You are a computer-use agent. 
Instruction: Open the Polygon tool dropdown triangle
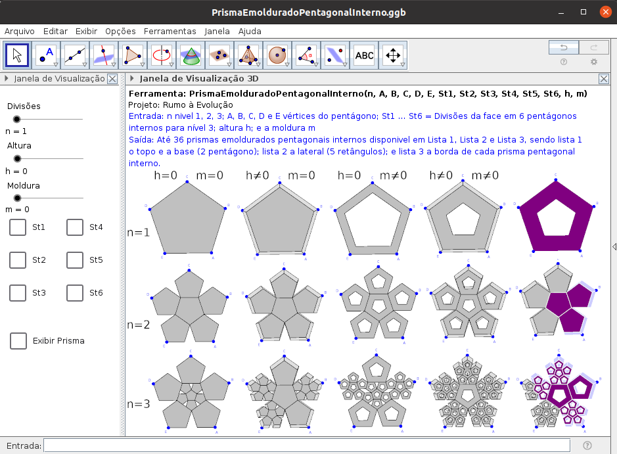pyautogui.click(x=143, y=64)
